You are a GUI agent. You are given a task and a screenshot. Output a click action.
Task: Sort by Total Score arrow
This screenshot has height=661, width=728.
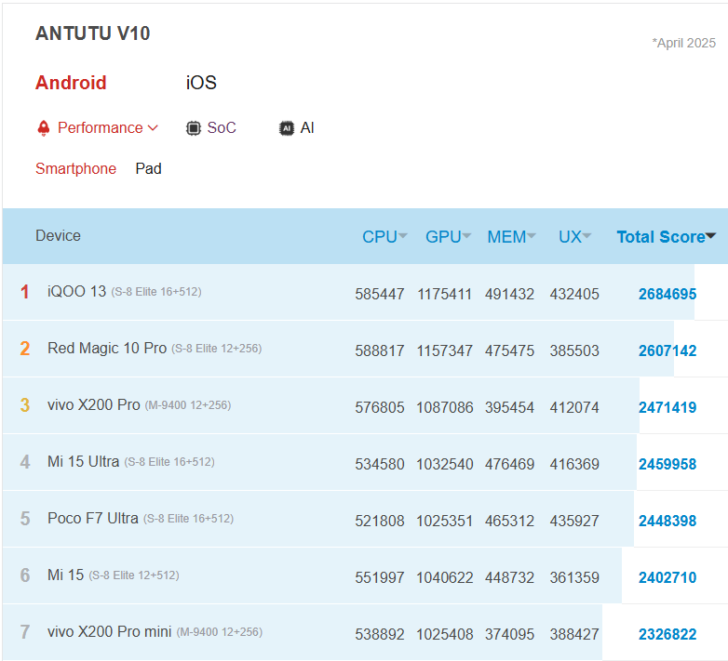[710, 236]
